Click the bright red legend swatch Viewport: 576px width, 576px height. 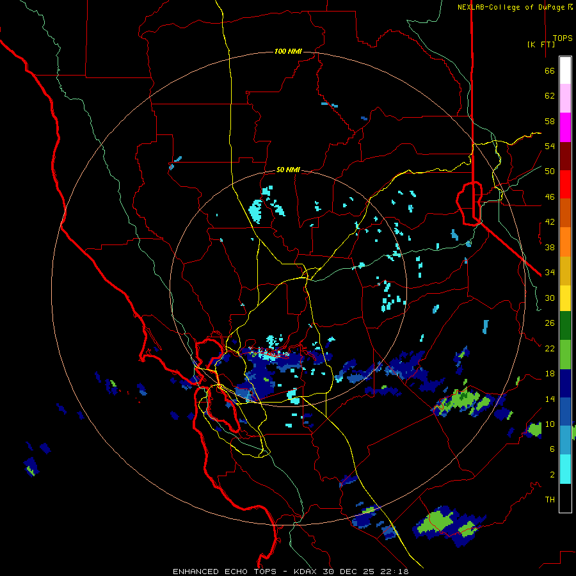[x=565, y=184]
